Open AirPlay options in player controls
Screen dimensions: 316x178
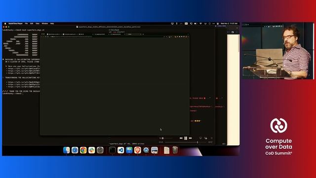(x=200, y=138)
